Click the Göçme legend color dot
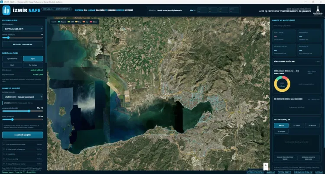Viewport: 325px width, 174px height. (x=91, y=22)
